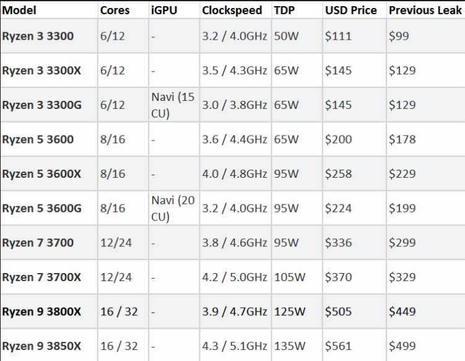Select the TDP column header

tap(284, 11)
